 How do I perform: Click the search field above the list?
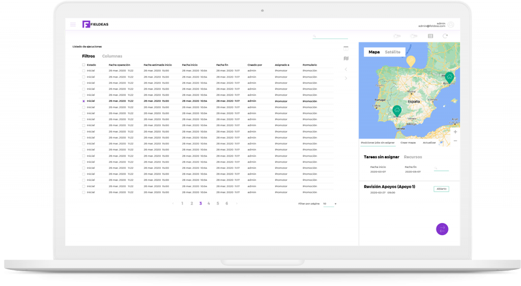click(331, 37)
